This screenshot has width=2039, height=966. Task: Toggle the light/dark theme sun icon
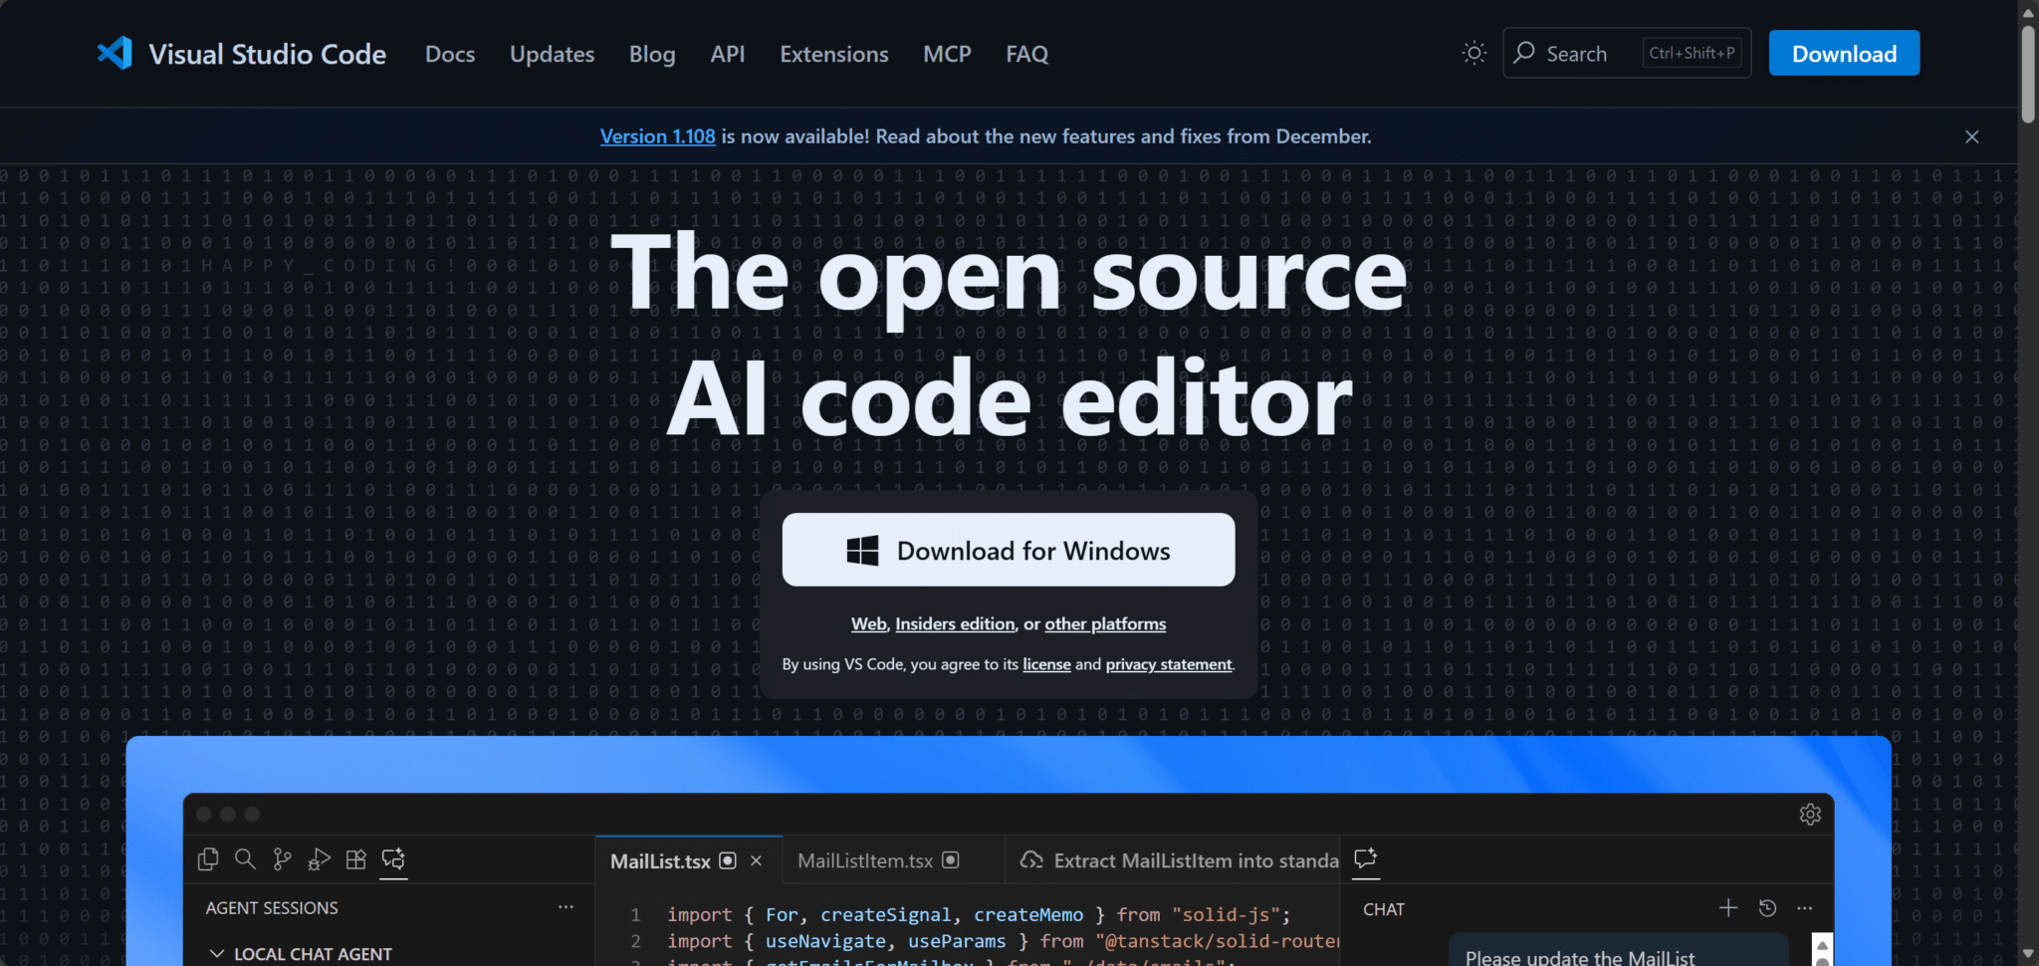(1474, 53)
